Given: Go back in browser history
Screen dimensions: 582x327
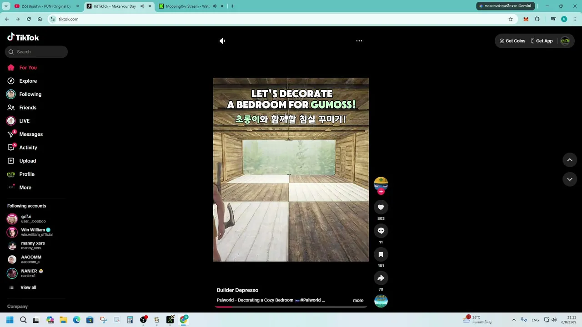Looking at the screenshot, I should 7,19.
